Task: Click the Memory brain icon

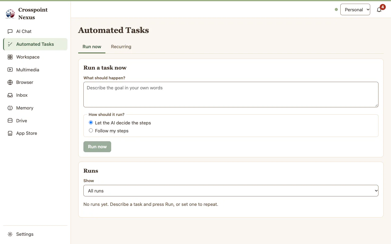Action: pyautogui.click(x=10, y=108)
